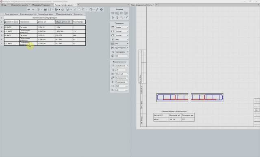
Task: Redo the action in toolbar
Action: [33, 10]
